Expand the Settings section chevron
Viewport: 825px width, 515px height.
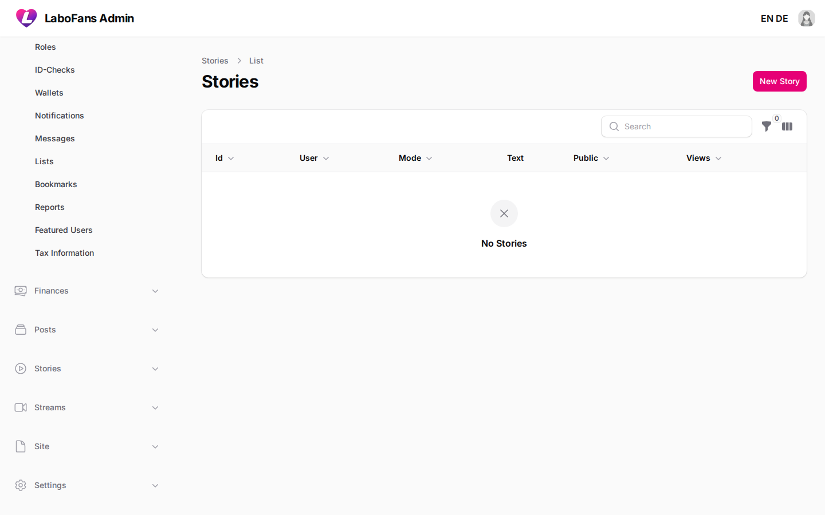pos(155,485)
